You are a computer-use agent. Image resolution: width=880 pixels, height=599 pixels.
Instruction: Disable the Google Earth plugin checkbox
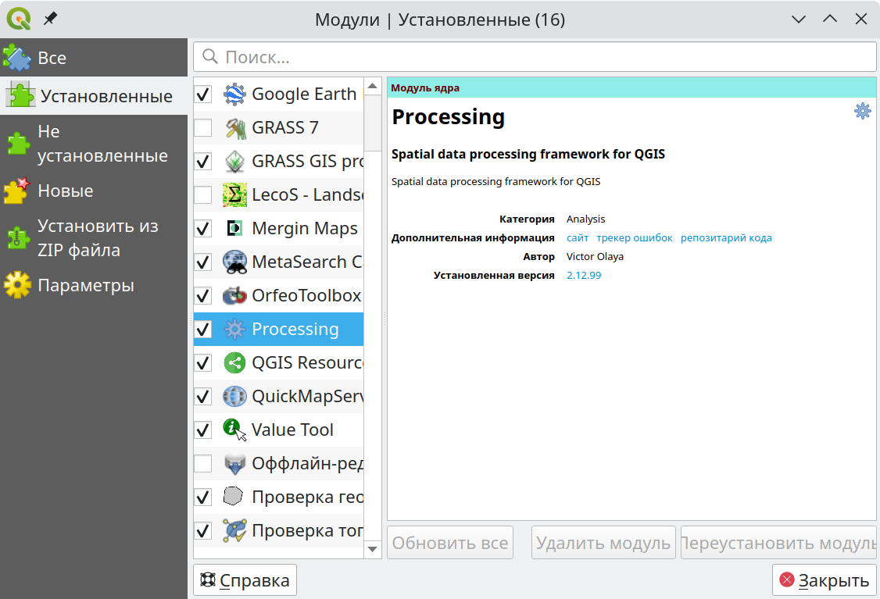[203, 94]
